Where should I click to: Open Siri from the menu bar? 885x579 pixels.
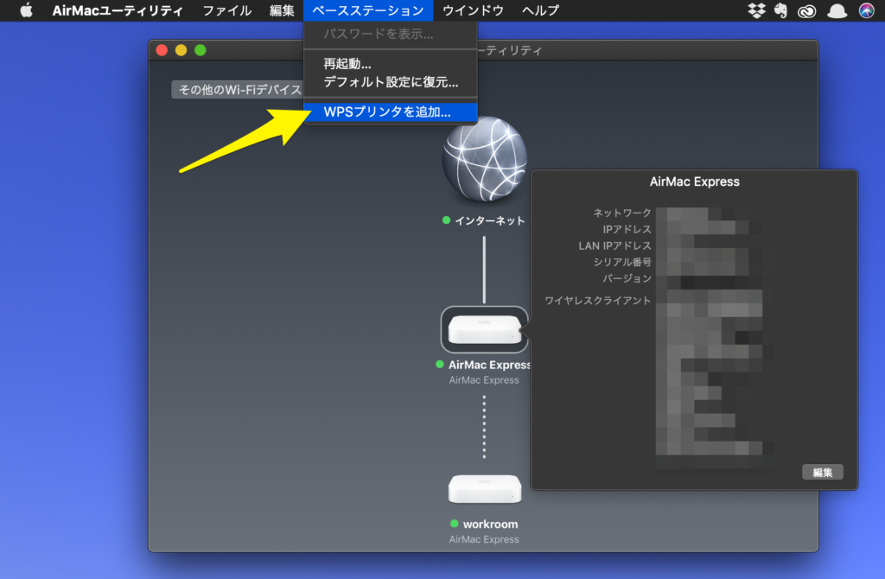(x=866, y=10)
